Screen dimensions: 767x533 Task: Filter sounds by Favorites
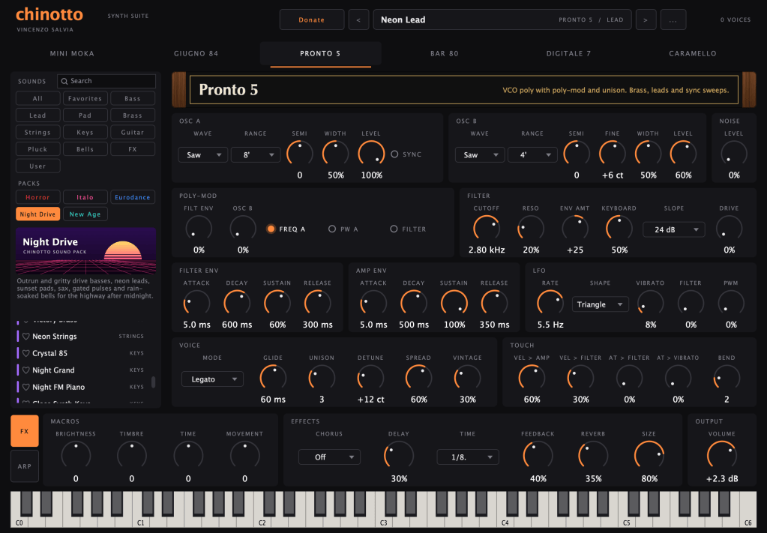85,98
